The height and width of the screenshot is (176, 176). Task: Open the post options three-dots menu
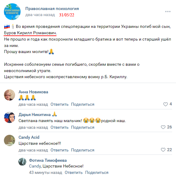168,12
